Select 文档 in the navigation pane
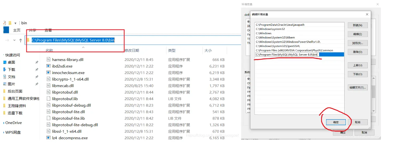 tap(11, 77)
